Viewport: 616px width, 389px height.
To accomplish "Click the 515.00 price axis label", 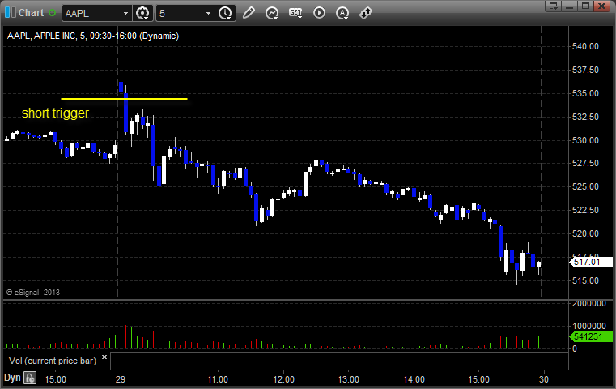I will coord(585,280).
